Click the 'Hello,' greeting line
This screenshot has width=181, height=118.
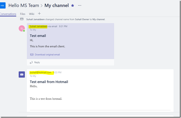coord(33,86)
